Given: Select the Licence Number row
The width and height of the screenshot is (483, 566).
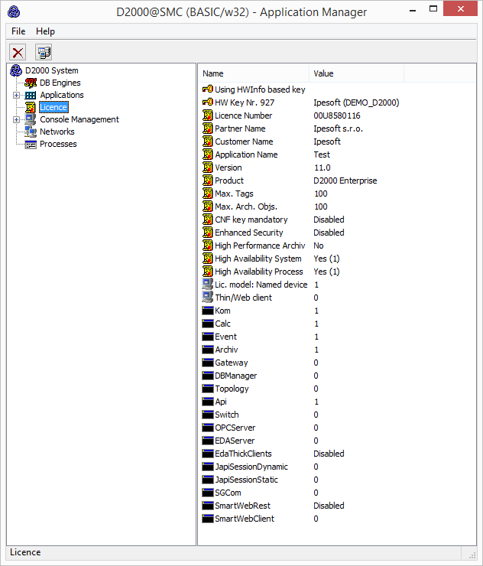Looking at the screenshot, I should point(243,115).
